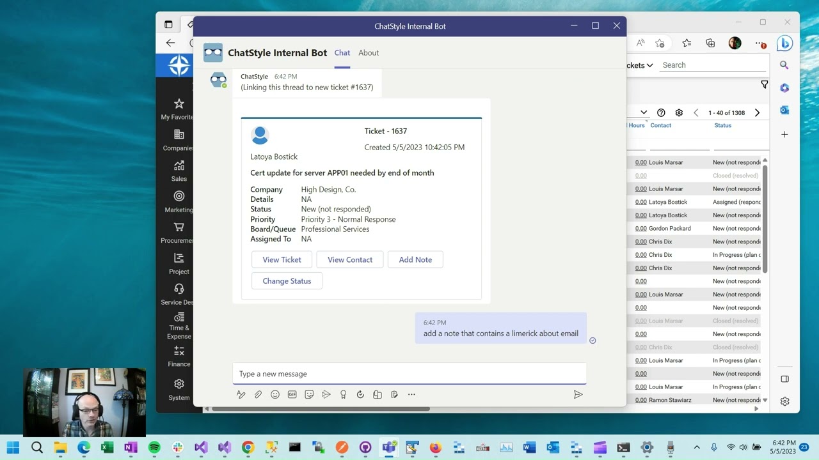Click the Loop components icon in the chat toolbar
Screen dimensions: 819x460
coord(378,395)
